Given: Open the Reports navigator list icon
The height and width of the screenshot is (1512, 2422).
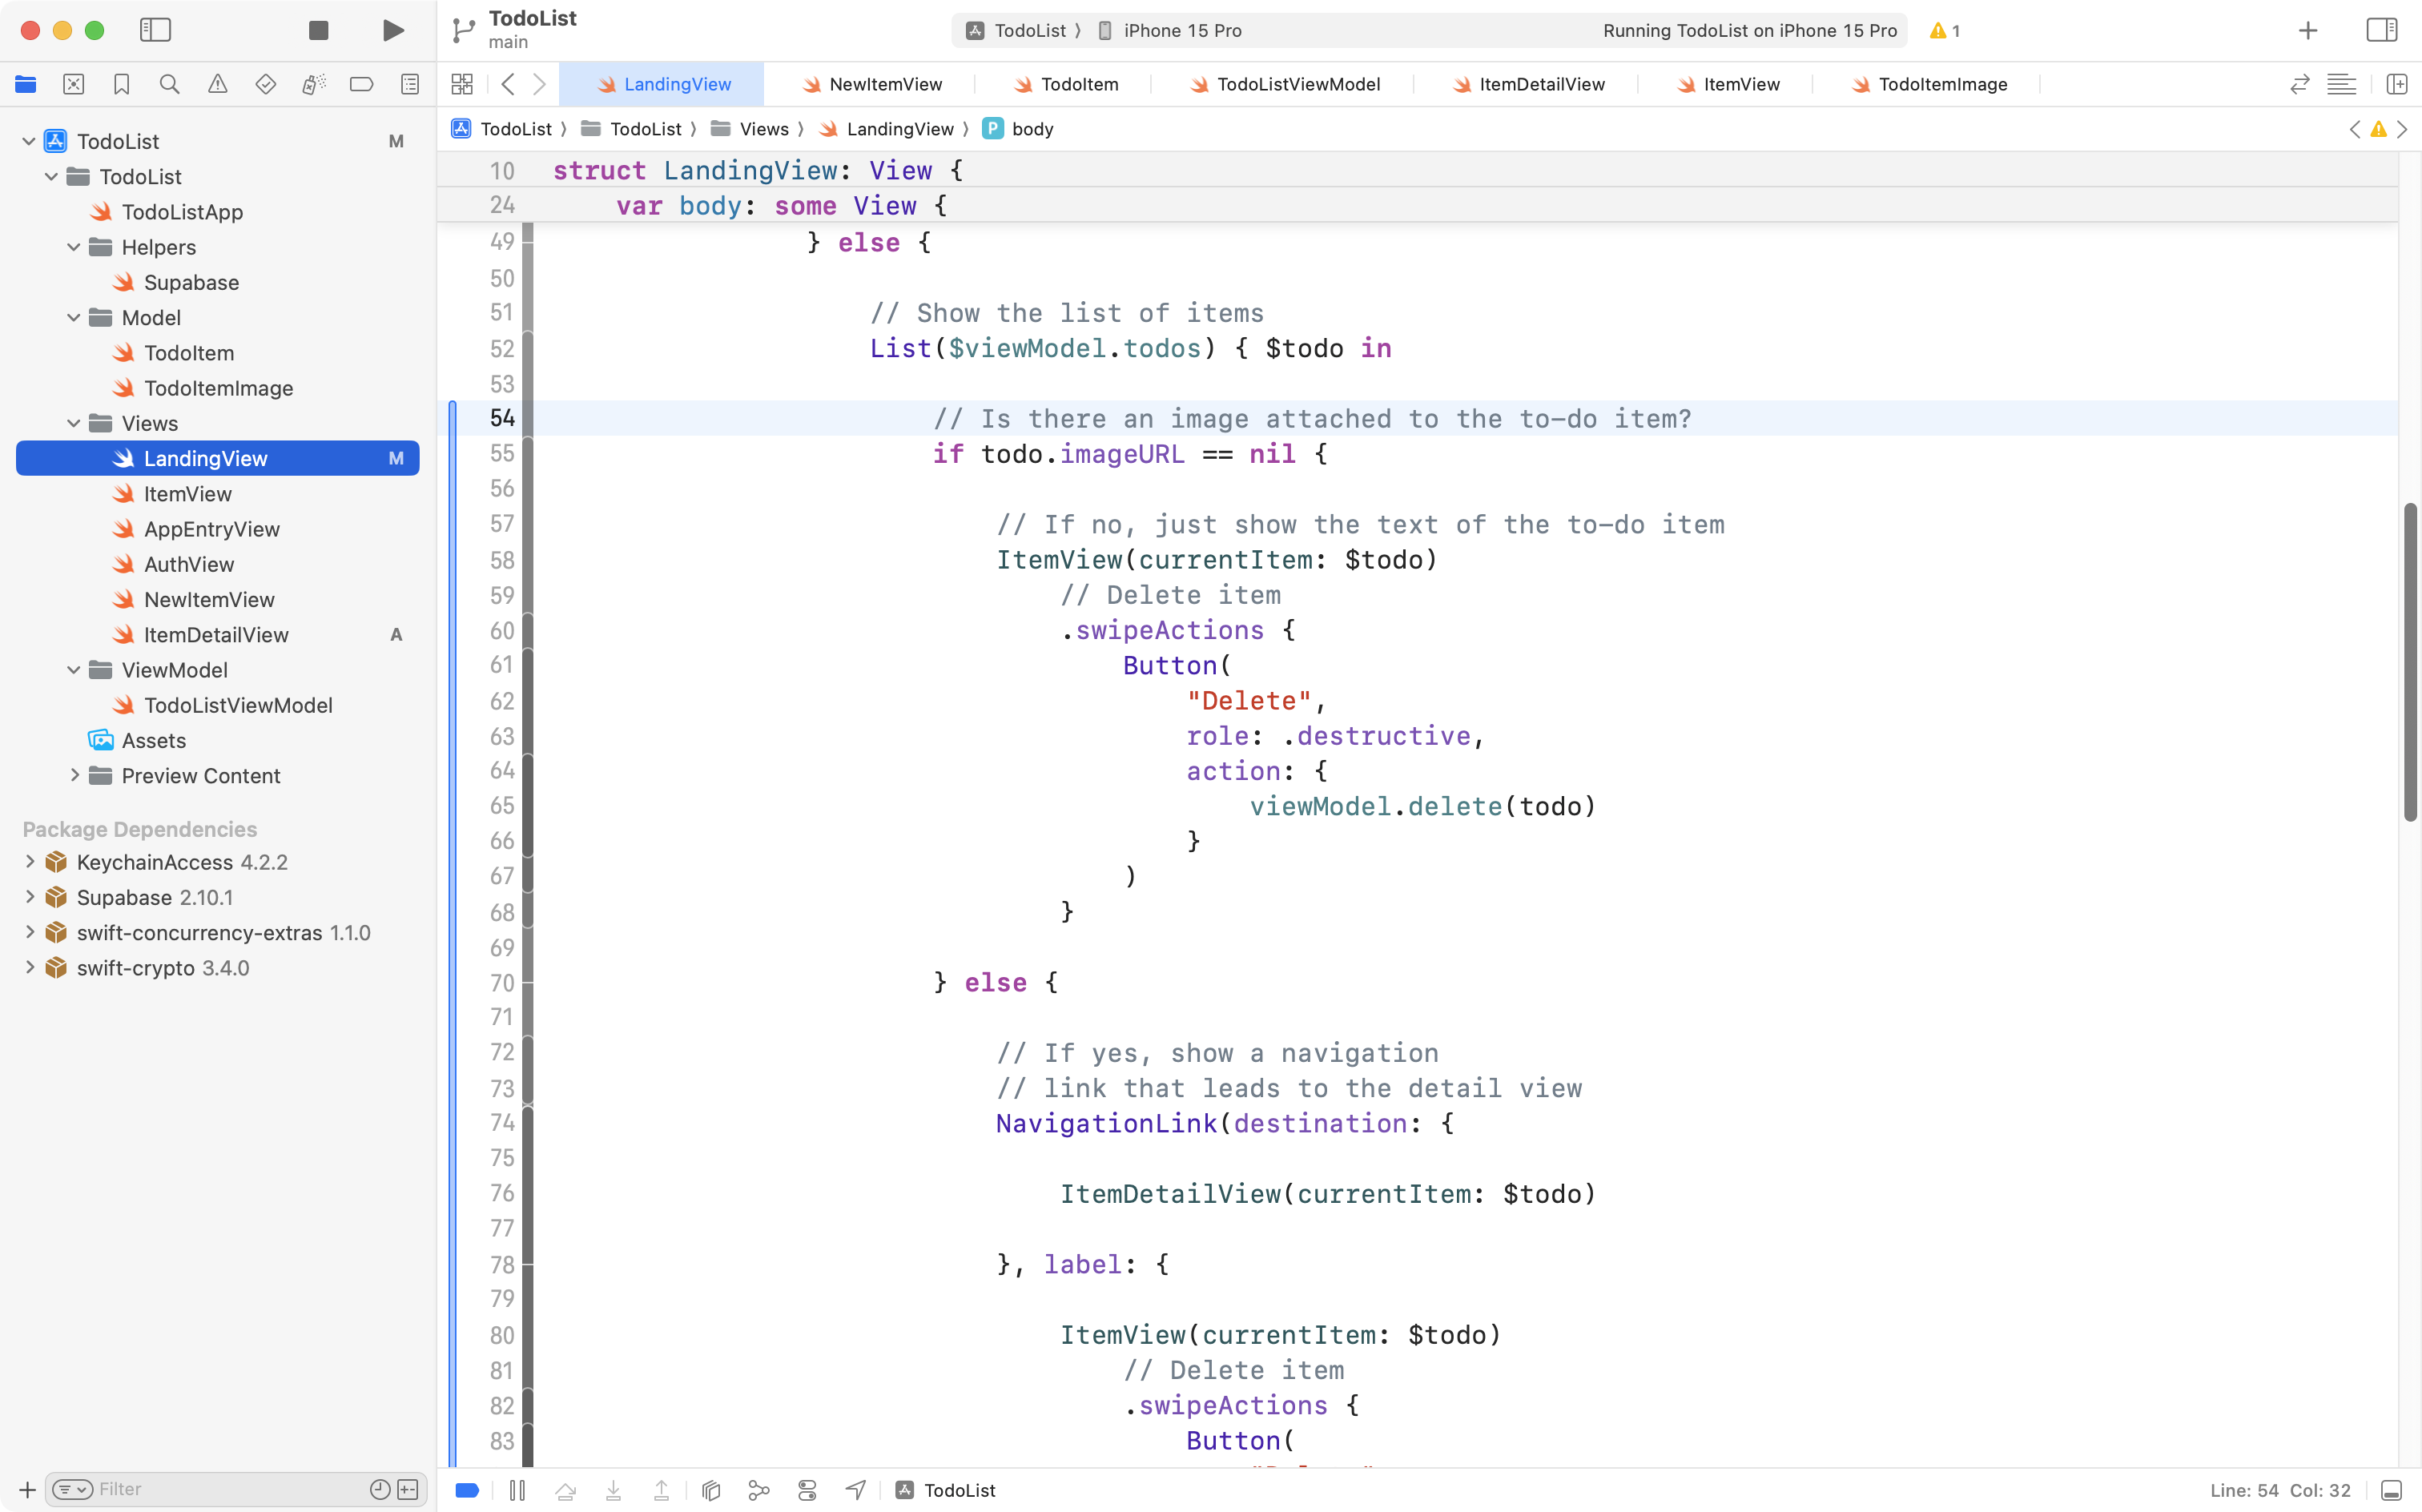Looking at the screenshot, I should (x=410, y=84).
